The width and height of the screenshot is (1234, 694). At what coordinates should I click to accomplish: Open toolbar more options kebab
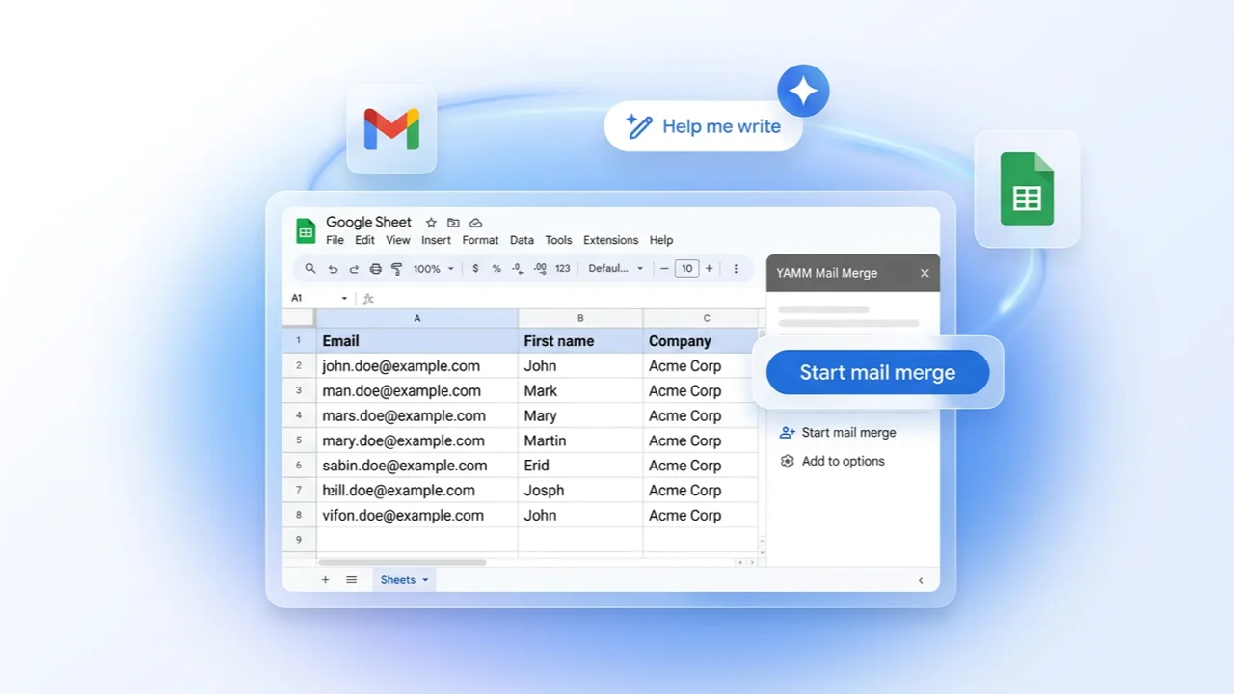736,269
